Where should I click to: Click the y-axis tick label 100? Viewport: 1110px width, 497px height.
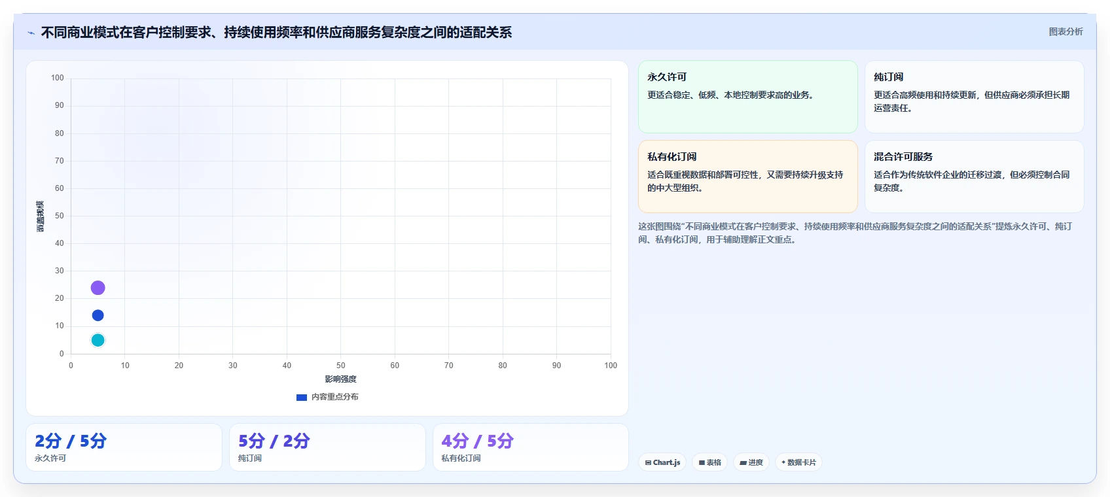click(58, 78)
